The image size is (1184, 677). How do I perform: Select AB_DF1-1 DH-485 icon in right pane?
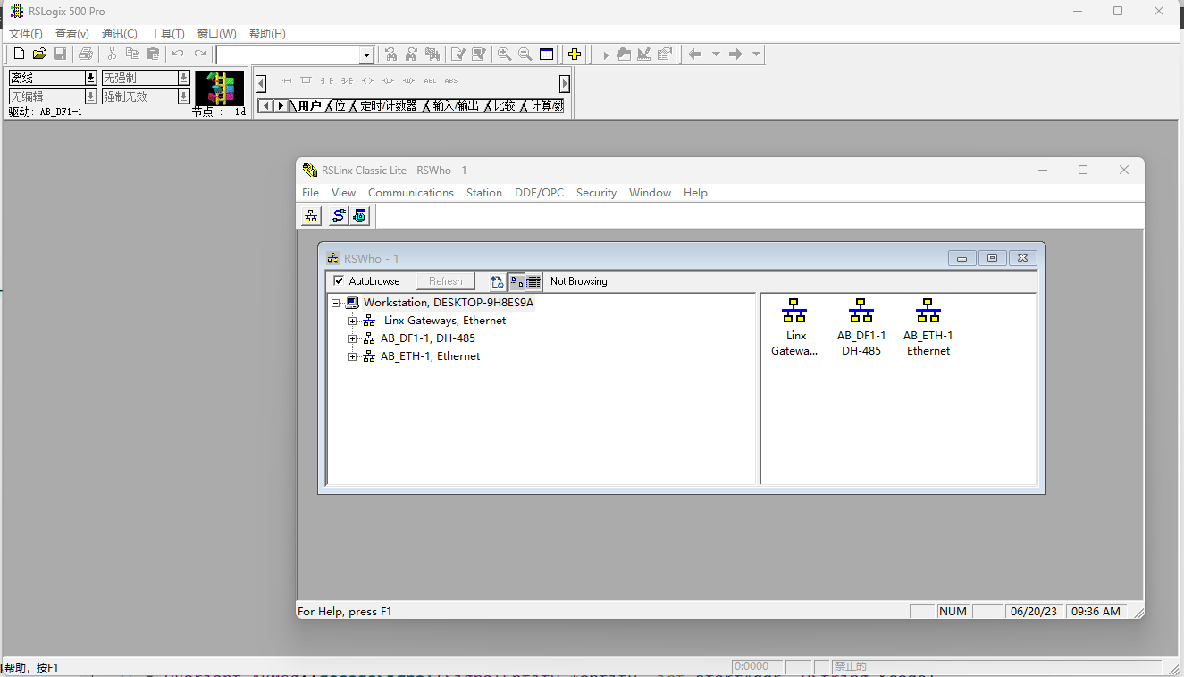(861, 328)
